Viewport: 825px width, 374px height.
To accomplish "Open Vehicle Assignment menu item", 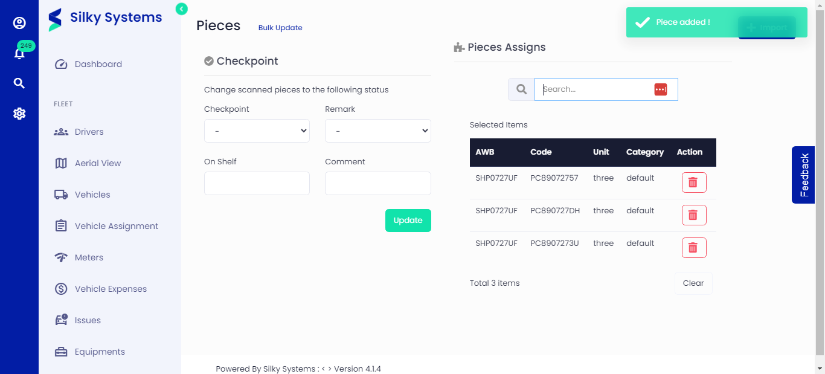I will [116, 226].
